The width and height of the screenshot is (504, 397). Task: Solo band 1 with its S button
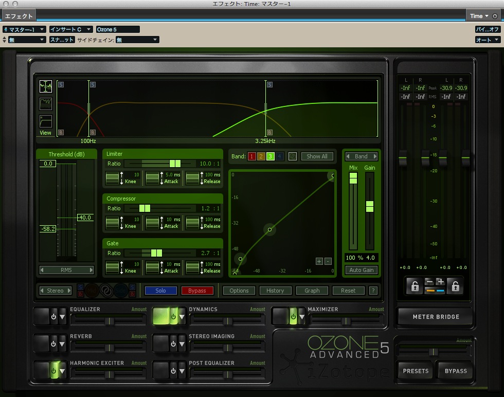pos(61,84)
